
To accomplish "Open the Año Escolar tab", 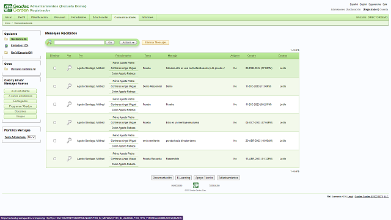I will (100, 17).
